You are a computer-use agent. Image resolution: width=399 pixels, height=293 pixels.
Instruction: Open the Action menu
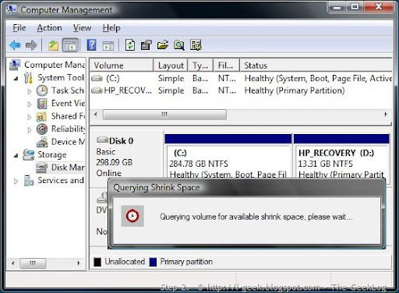pos(49,28)
